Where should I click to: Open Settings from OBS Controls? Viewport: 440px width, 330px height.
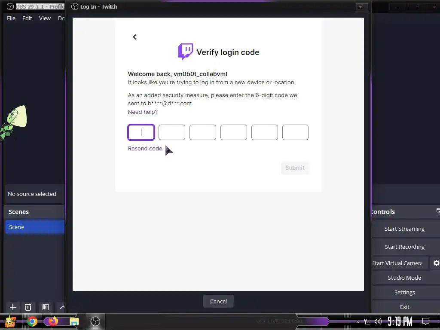click(x=404, y=292)
